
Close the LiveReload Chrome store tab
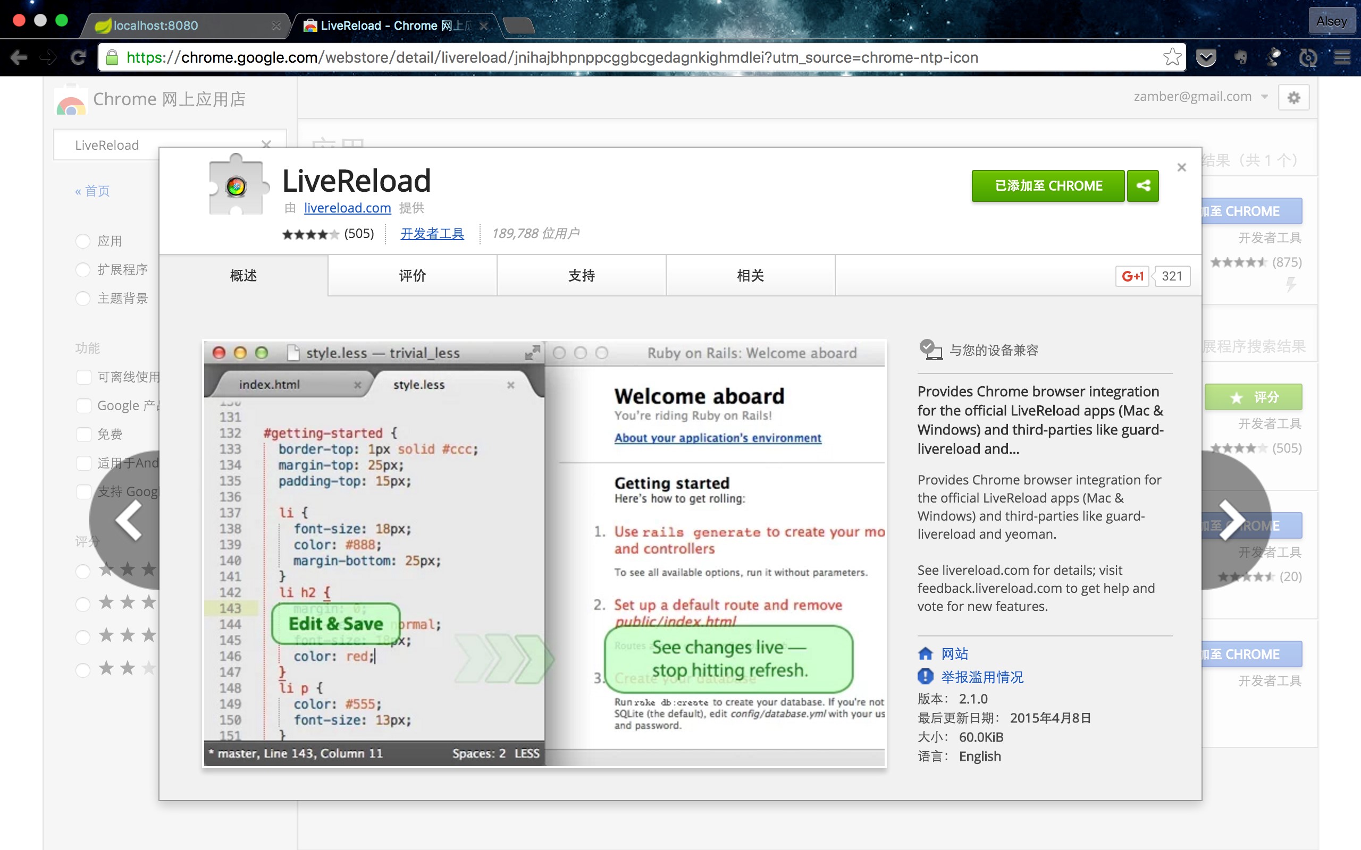483,26
